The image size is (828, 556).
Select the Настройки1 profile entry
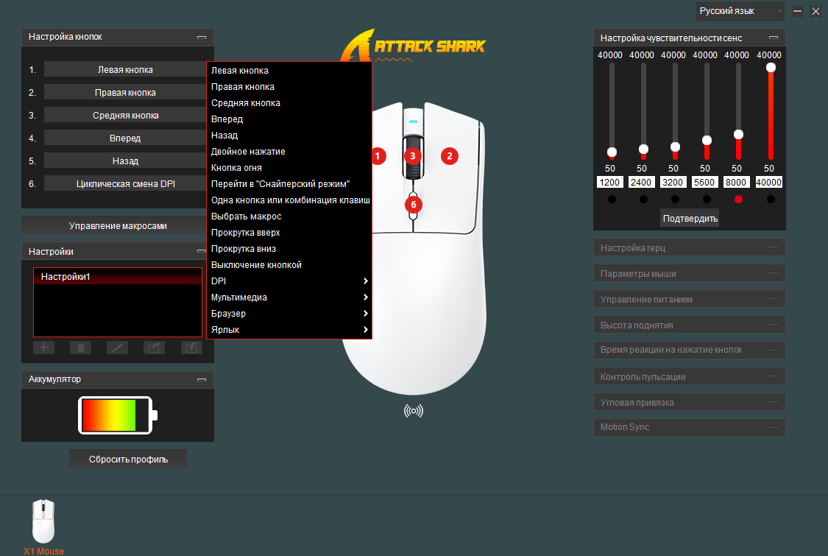(x=118, y=277)
